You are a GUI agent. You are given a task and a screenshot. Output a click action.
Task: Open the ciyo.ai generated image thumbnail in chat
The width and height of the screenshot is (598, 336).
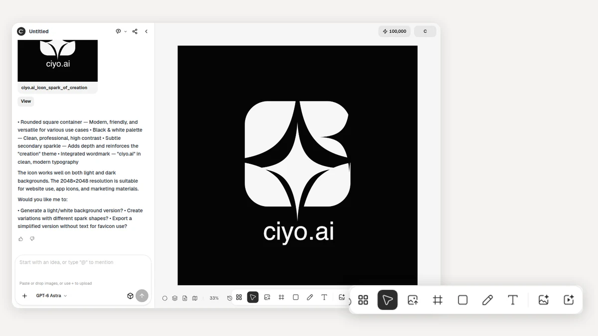point(58,61)
